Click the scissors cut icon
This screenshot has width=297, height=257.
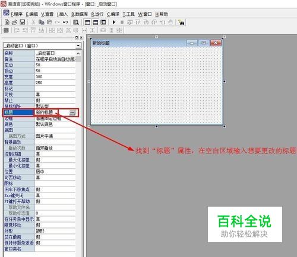[x=33, y=22]
